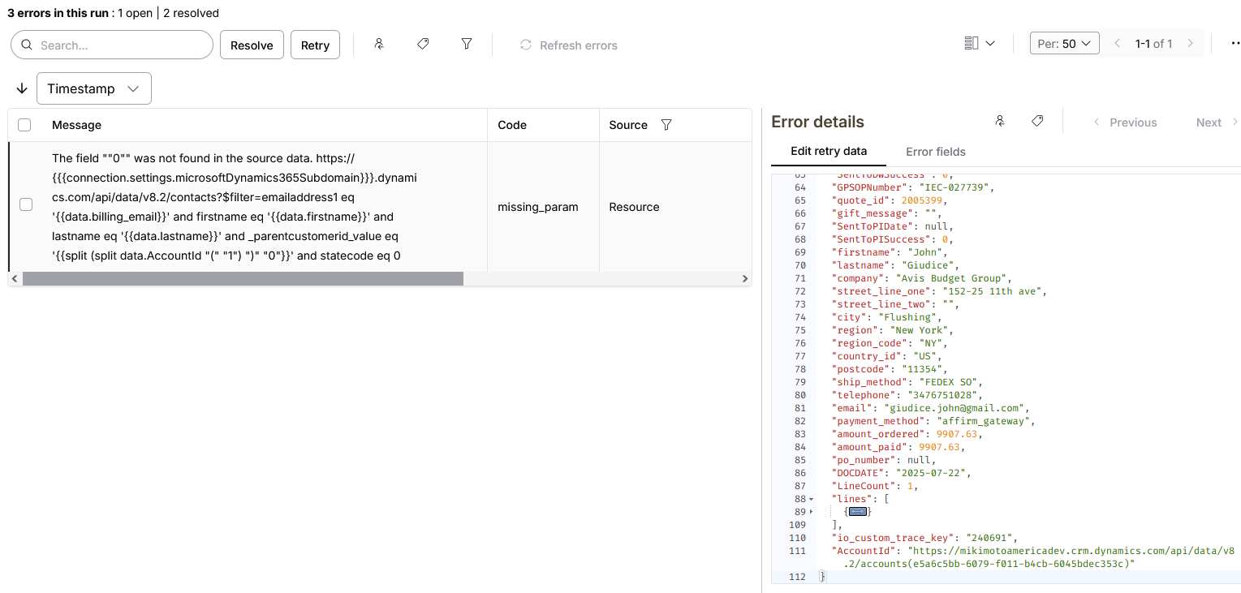This screenshot has height=593, width=1241.
Task: Focus the Search input field
Action: [x=112, y=45]
